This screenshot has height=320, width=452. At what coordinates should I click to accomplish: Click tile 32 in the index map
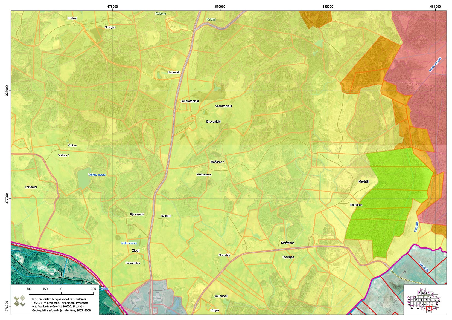coord(429,311)
